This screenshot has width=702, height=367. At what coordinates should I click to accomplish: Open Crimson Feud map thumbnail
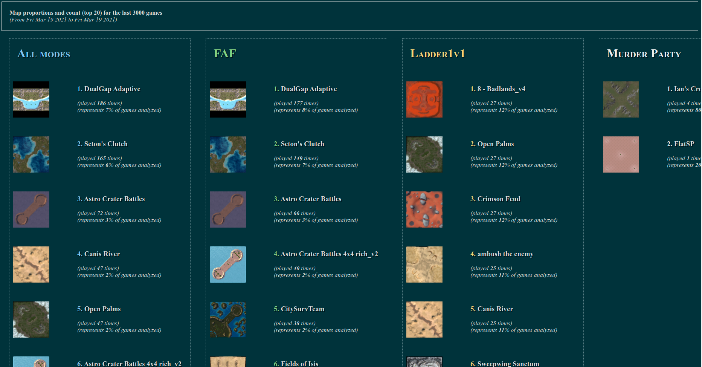pos(424,209)
